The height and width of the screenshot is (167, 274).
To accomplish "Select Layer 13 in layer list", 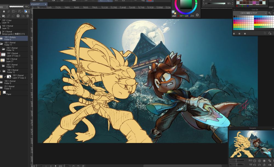I will coord(14,27).
